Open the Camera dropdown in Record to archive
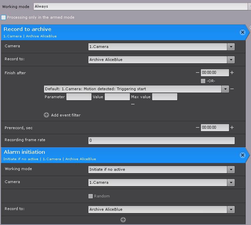The width and height of the screenshot is (251, 225). point(231,47)
